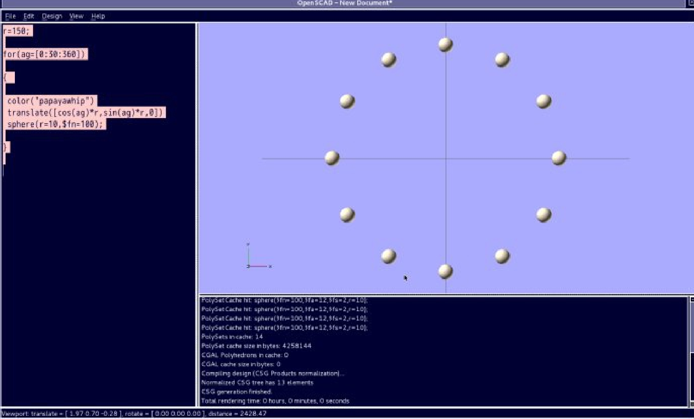Image resolution: width=694 pixels, height=419 pixels.
Task: Click the color("papayawhip") code line
Action: [x=51, y=101]
